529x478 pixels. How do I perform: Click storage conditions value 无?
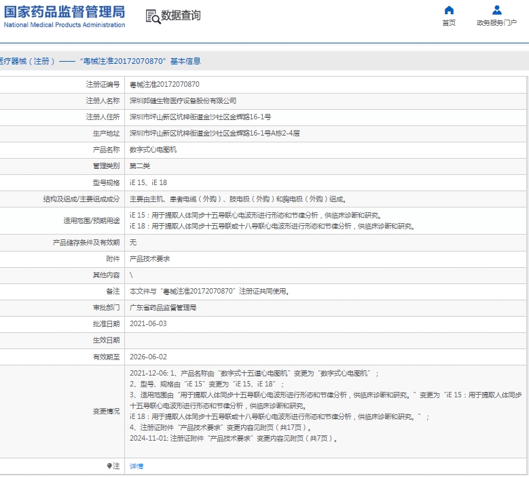click(x=133, y=243)
